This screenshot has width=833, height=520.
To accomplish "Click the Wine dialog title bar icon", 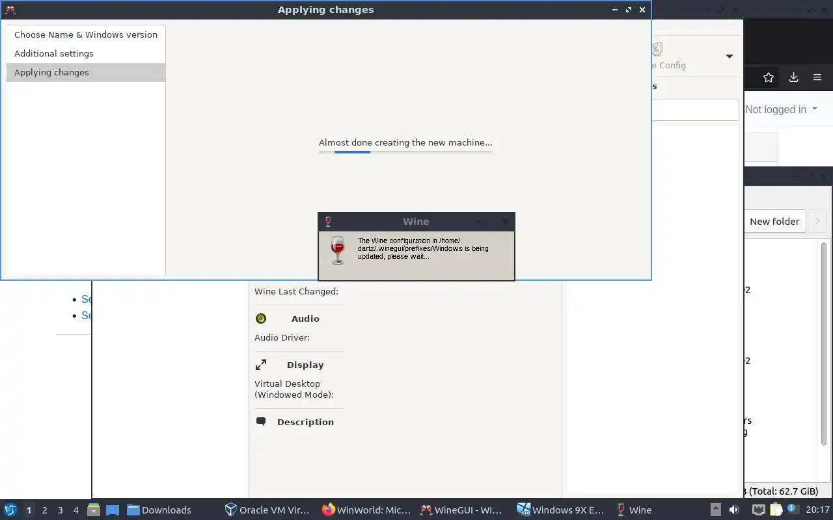I will (328, 222).
